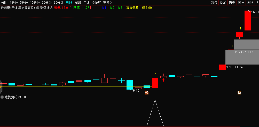Select the red candle numbered 4
The height and width of the screenshot is (127, 259).
coord(239,34)
